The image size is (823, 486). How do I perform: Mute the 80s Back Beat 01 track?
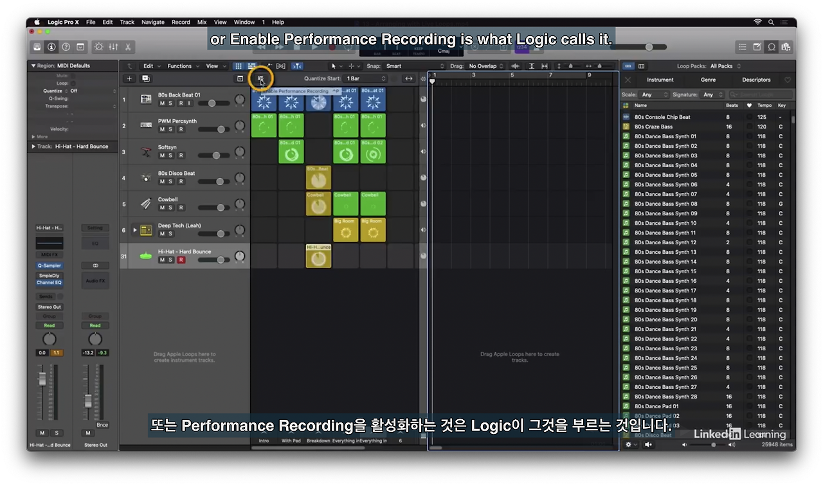coord(162,103)
